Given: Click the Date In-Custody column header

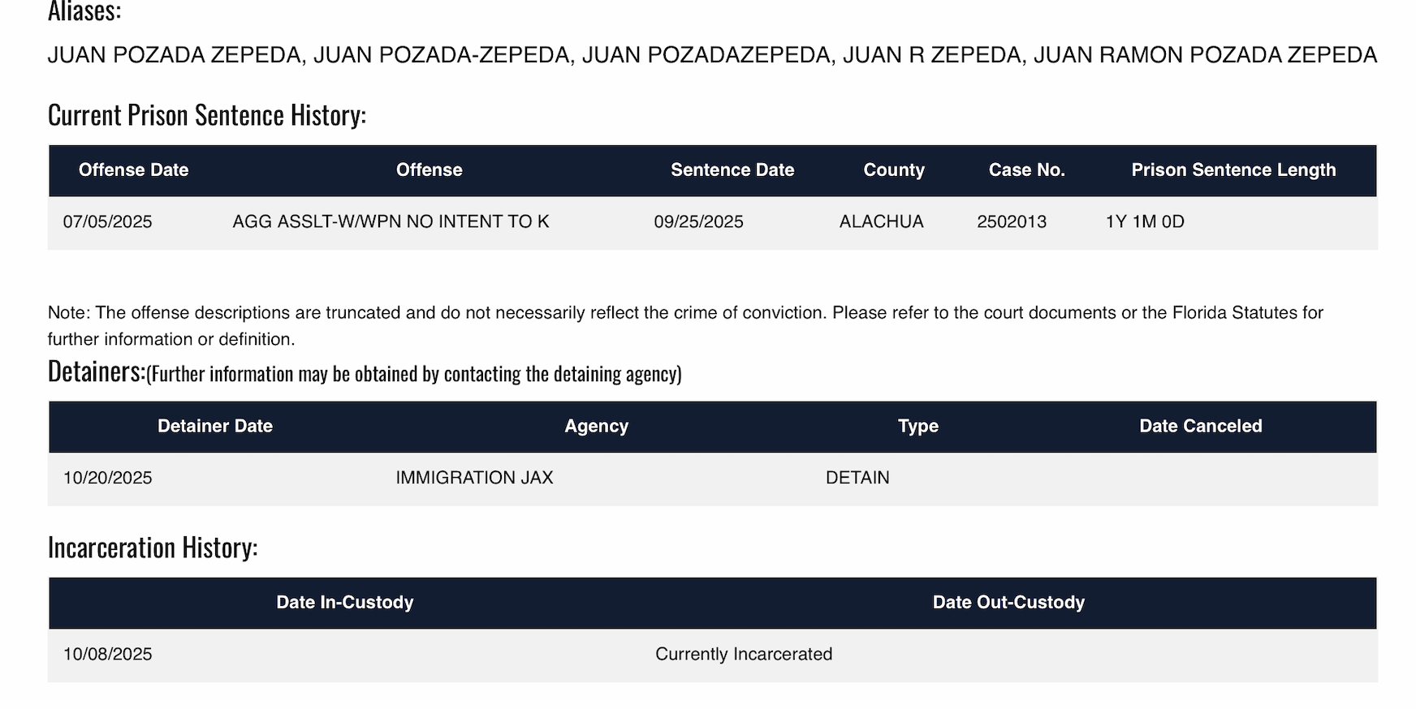Looking at the screenshot, I should pyautogui.click(x=344, y=603).
